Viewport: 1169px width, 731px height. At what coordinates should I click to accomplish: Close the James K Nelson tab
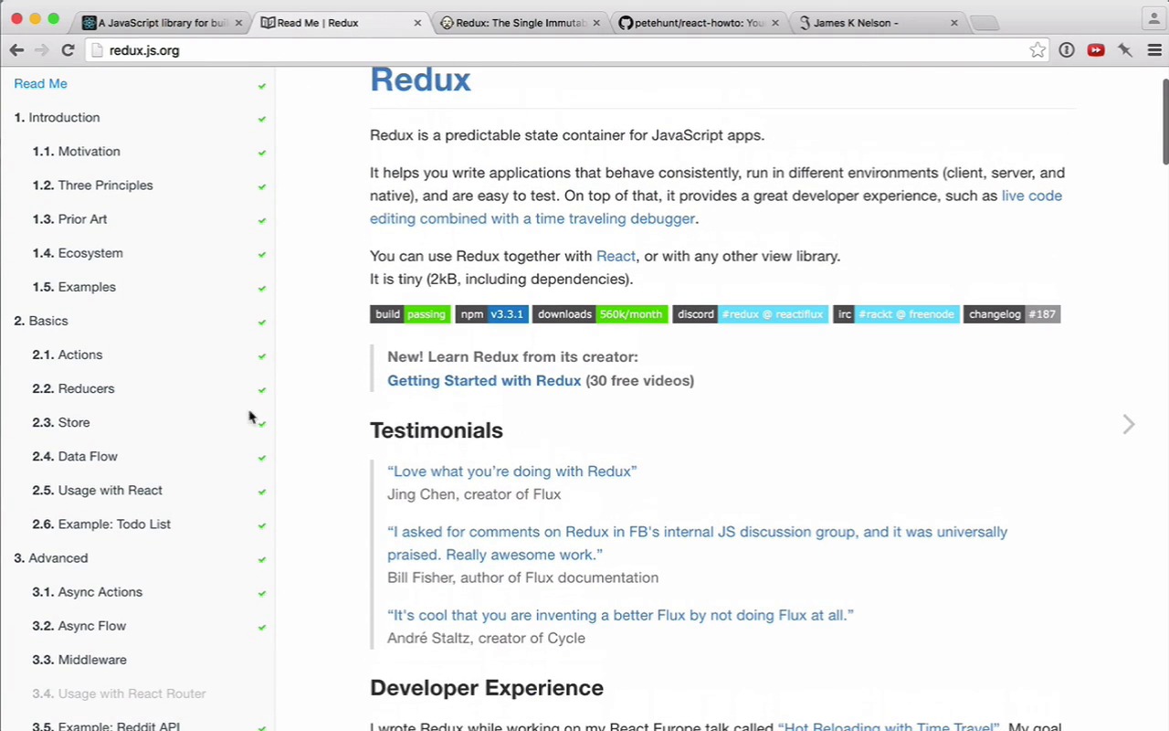(954, 23)
